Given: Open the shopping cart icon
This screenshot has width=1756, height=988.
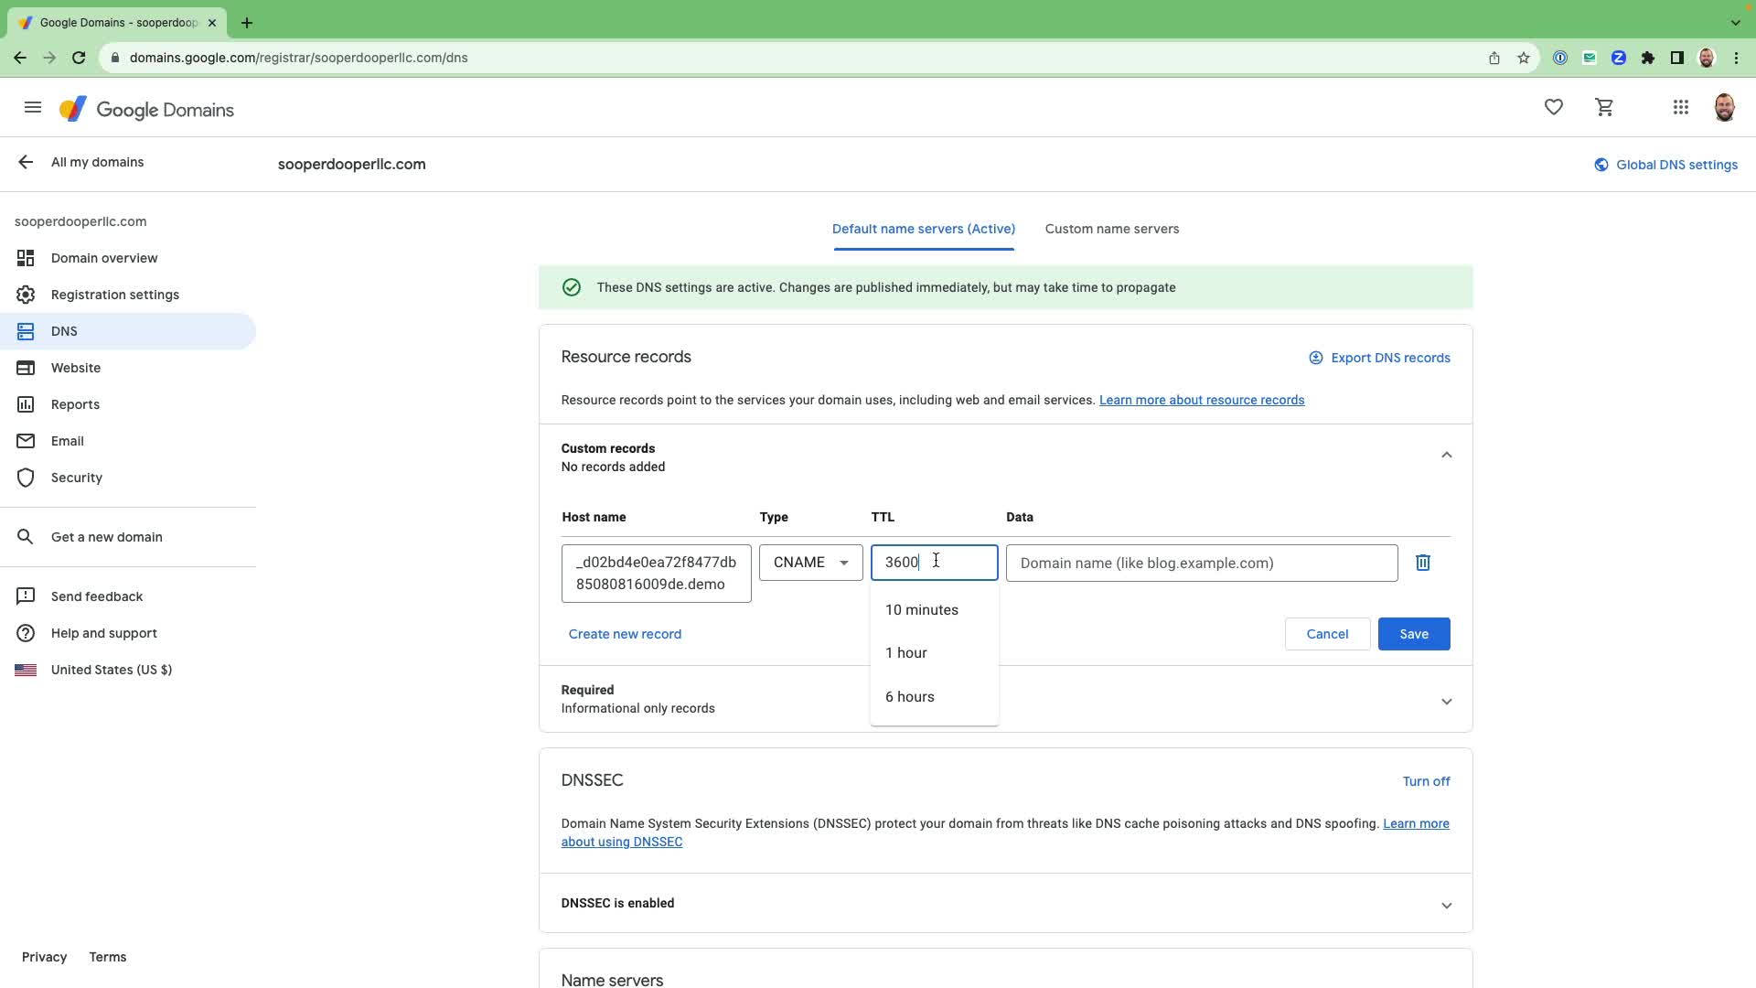Looking at the screenshot, I should tap(1604, 107).
